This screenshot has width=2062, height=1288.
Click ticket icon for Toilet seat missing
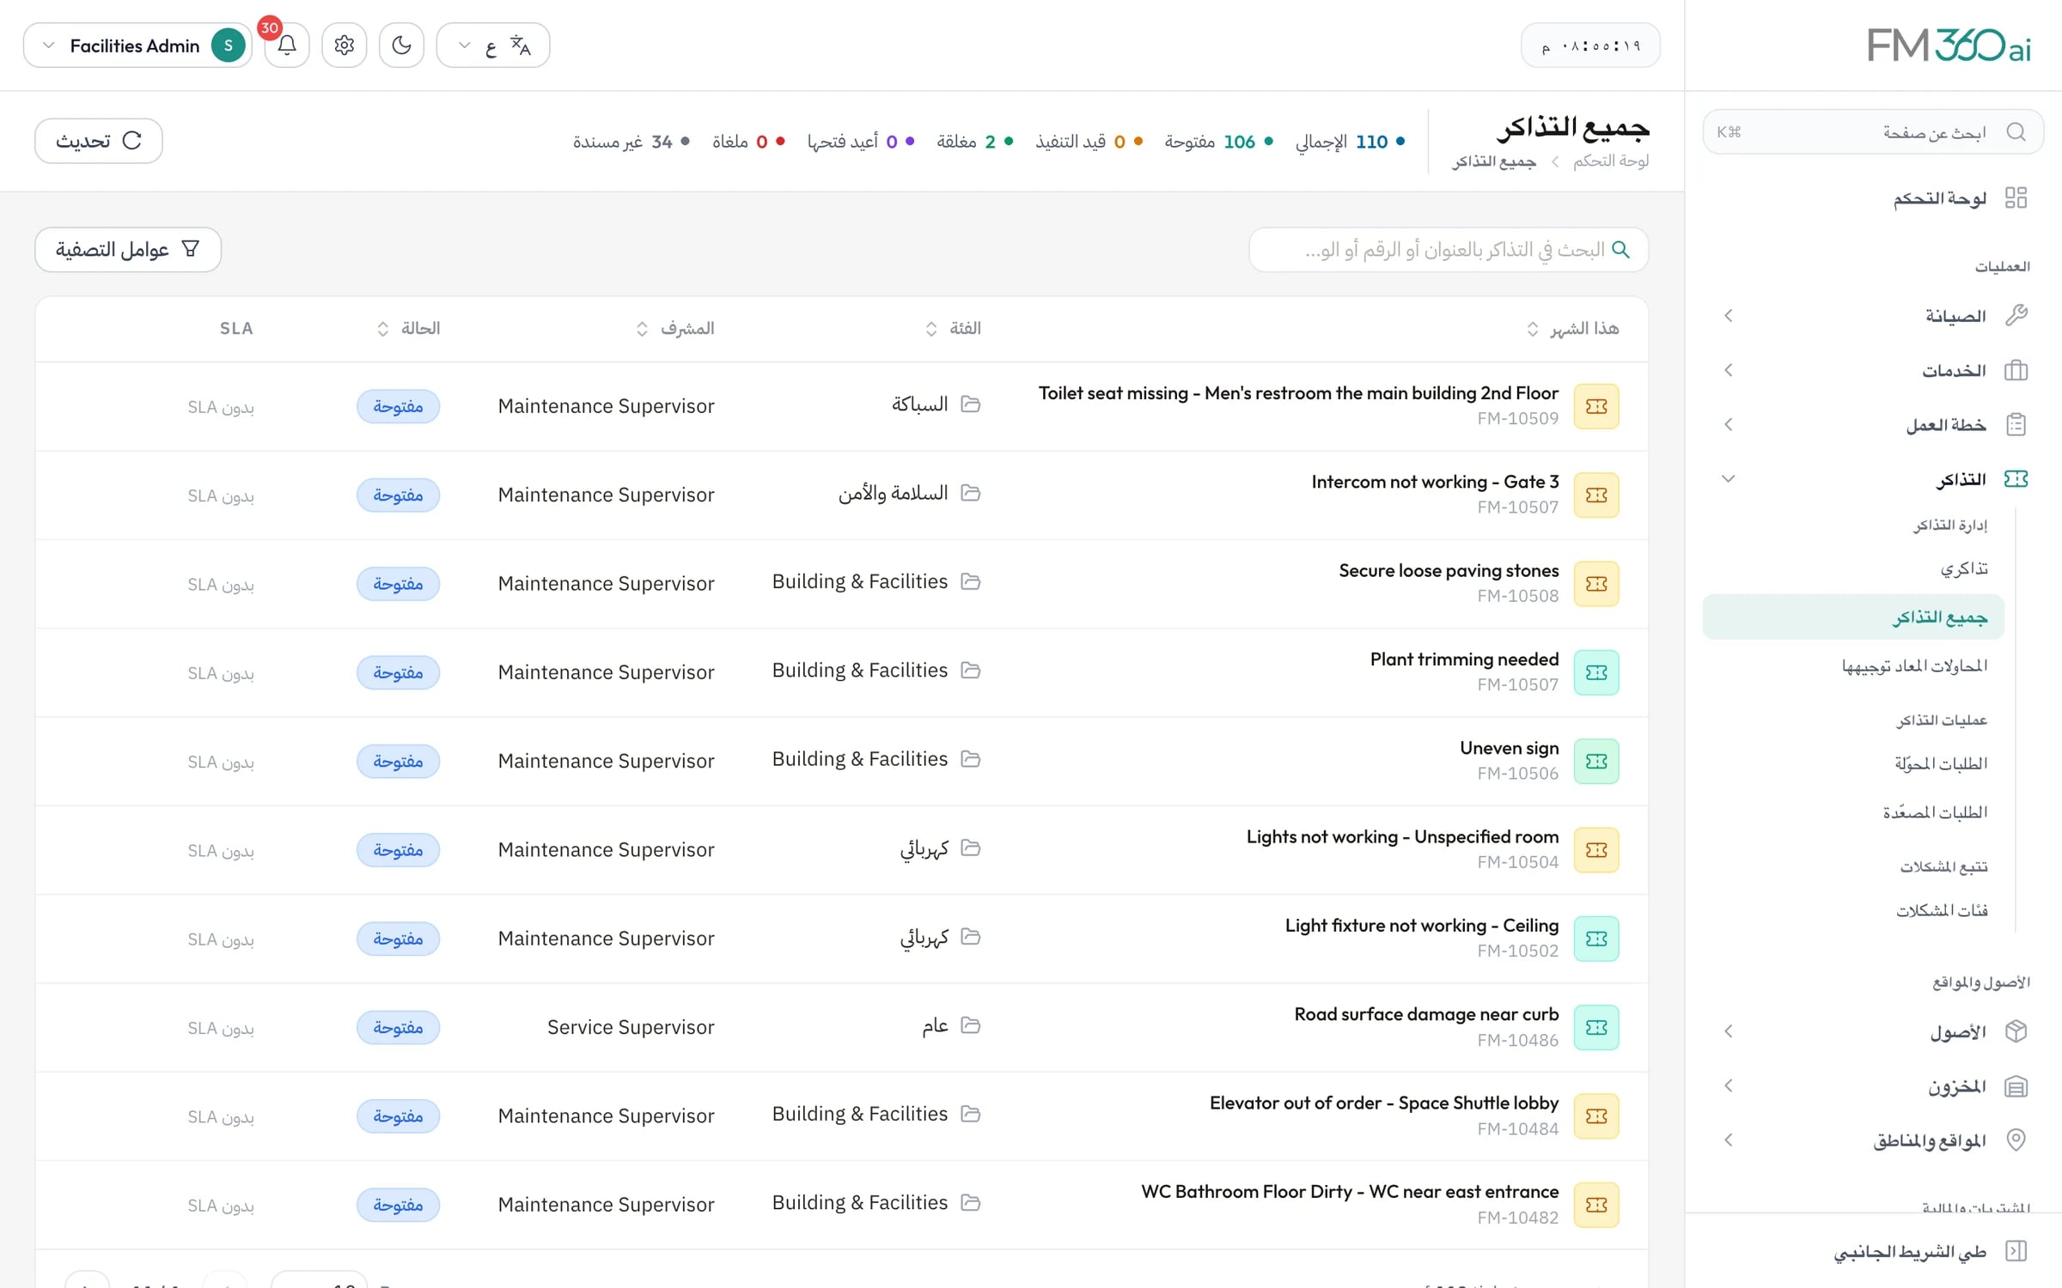(x=1596, y=406)
